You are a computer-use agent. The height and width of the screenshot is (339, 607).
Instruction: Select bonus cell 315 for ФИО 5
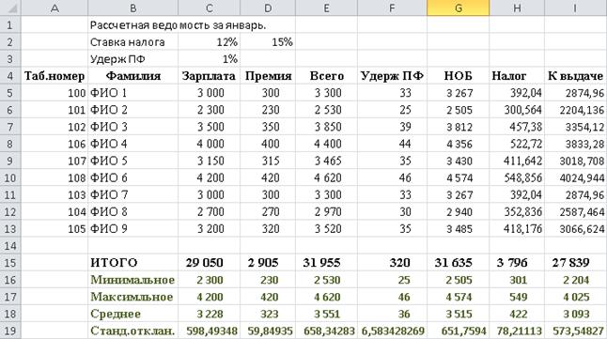point(268,161)
